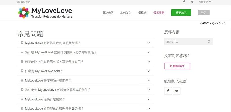Expand 'MyLoveLove 是要解決什麼問題' chevron
Image resolution: width=231 pixels, height=112 pixels.
[149, 80]
